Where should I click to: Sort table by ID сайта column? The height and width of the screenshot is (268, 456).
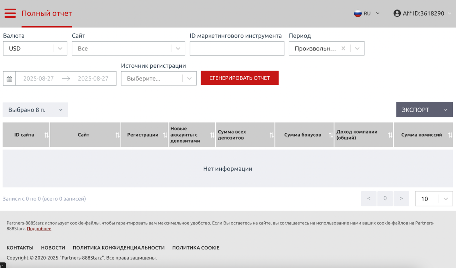tap(46, 135)
